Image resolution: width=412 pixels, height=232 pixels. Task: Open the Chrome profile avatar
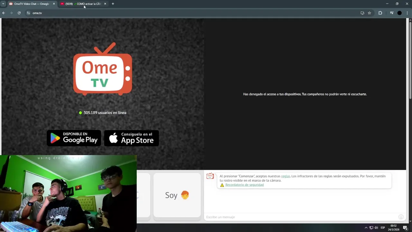(x=399, y=13)
